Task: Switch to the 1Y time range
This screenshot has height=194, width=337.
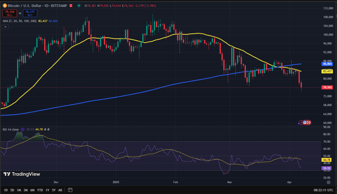Action: tap(47, 190)
